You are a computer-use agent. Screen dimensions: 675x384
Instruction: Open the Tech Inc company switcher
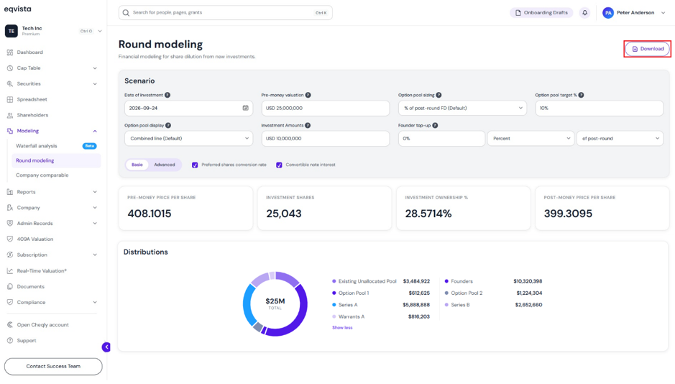53,31
